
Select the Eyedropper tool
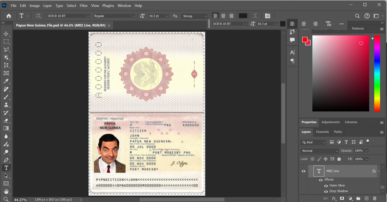[6, 81]
